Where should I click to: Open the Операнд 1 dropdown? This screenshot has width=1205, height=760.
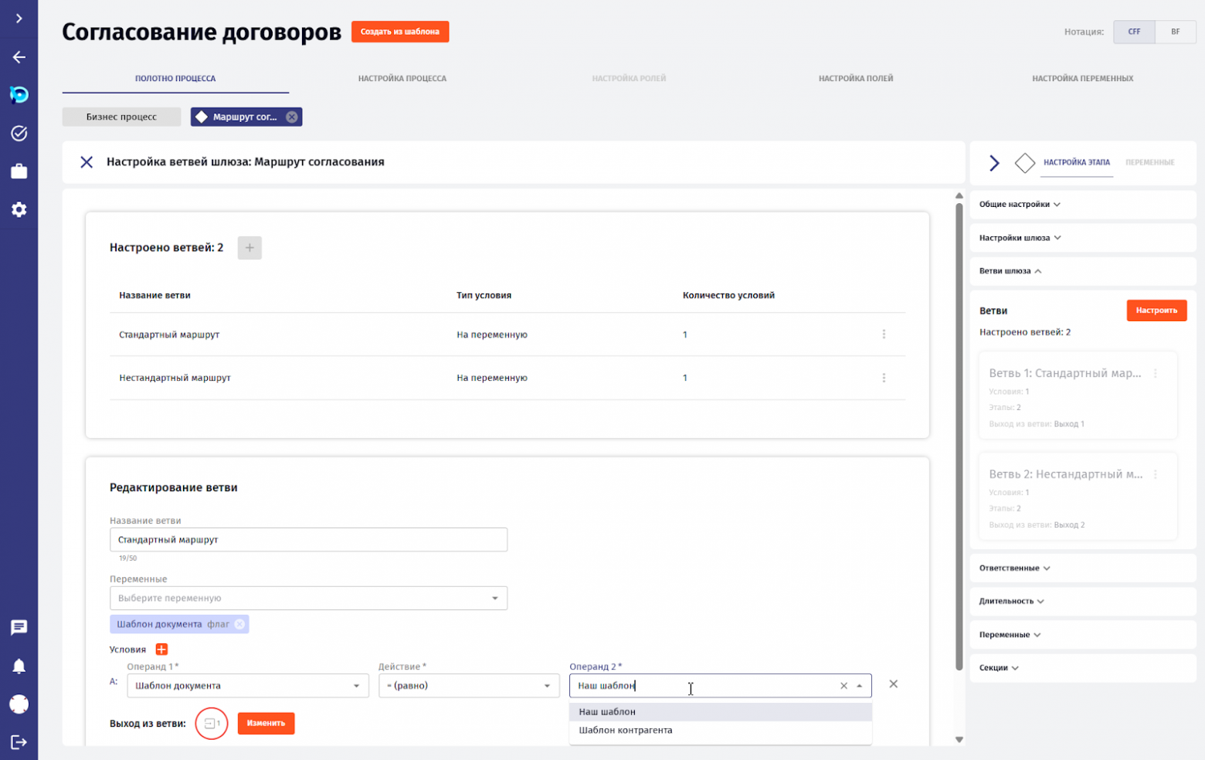(x=247, y=686)
